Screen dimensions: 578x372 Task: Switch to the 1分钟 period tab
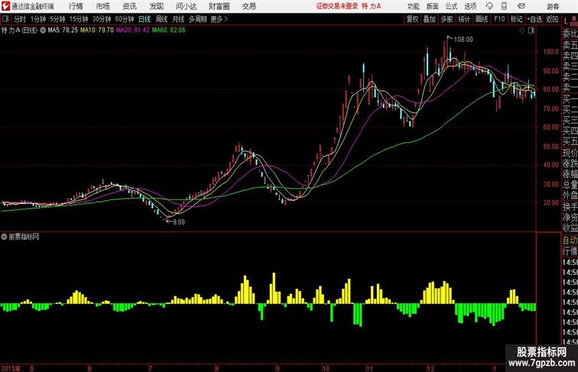[x=38, y=19]
